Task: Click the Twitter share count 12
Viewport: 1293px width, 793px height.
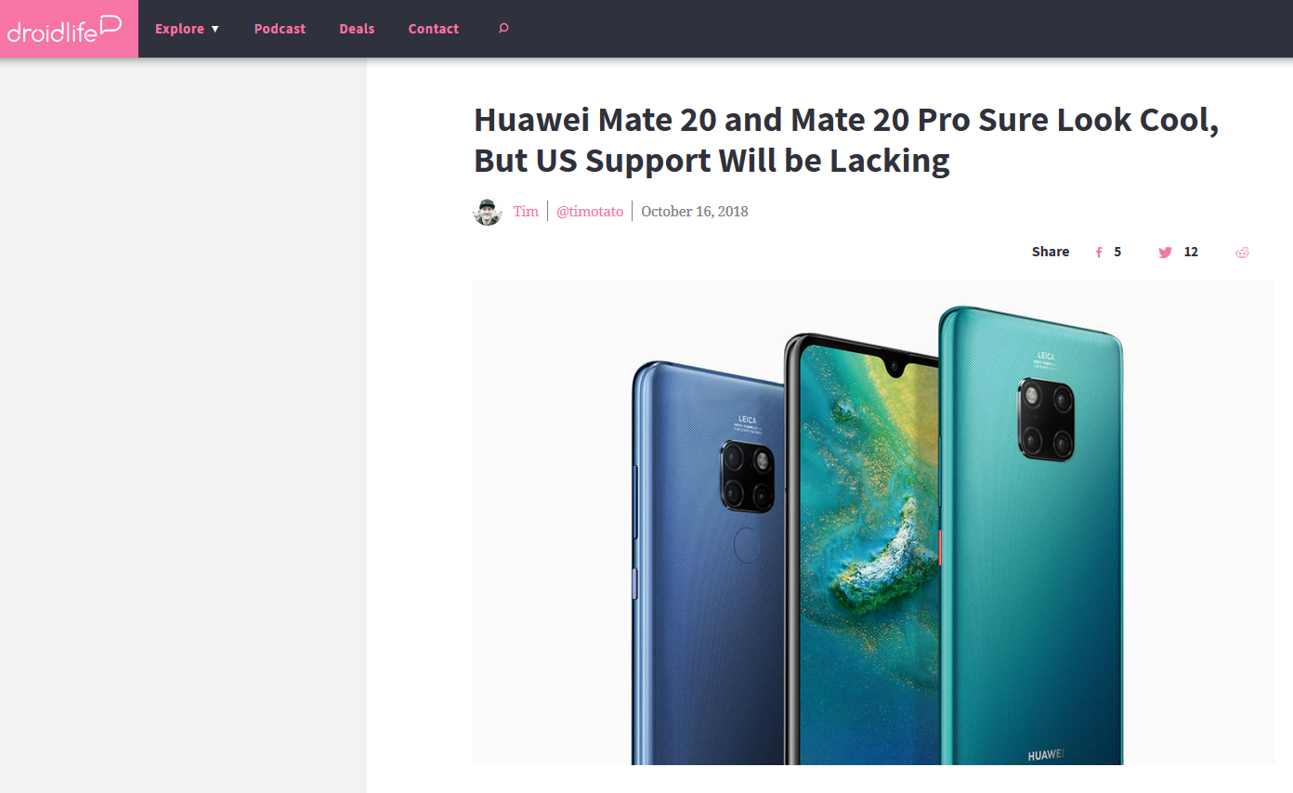Action: [x=1191, y=252]
